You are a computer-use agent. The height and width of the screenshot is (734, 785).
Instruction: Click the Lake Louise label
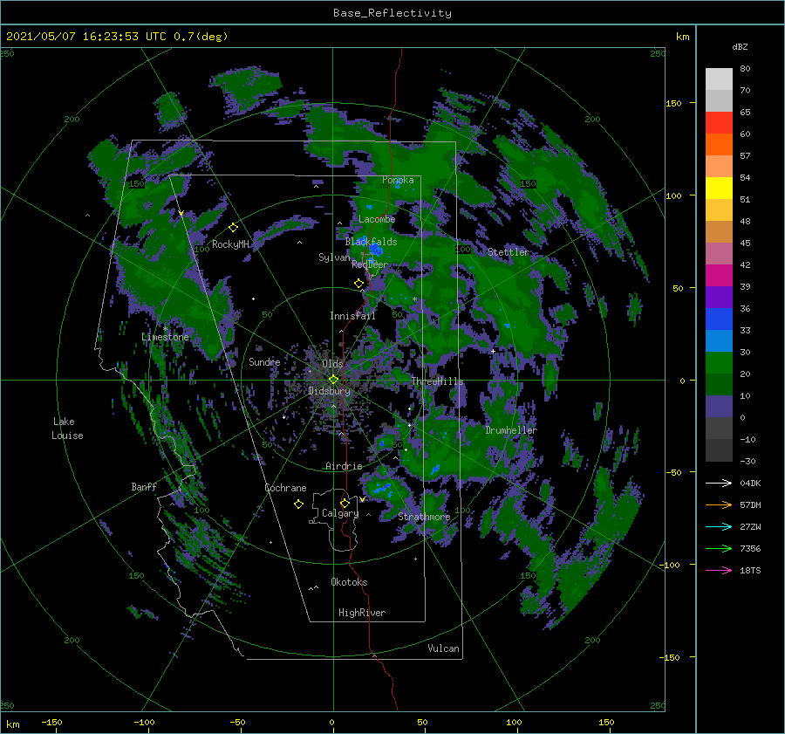tap(67, 429)
